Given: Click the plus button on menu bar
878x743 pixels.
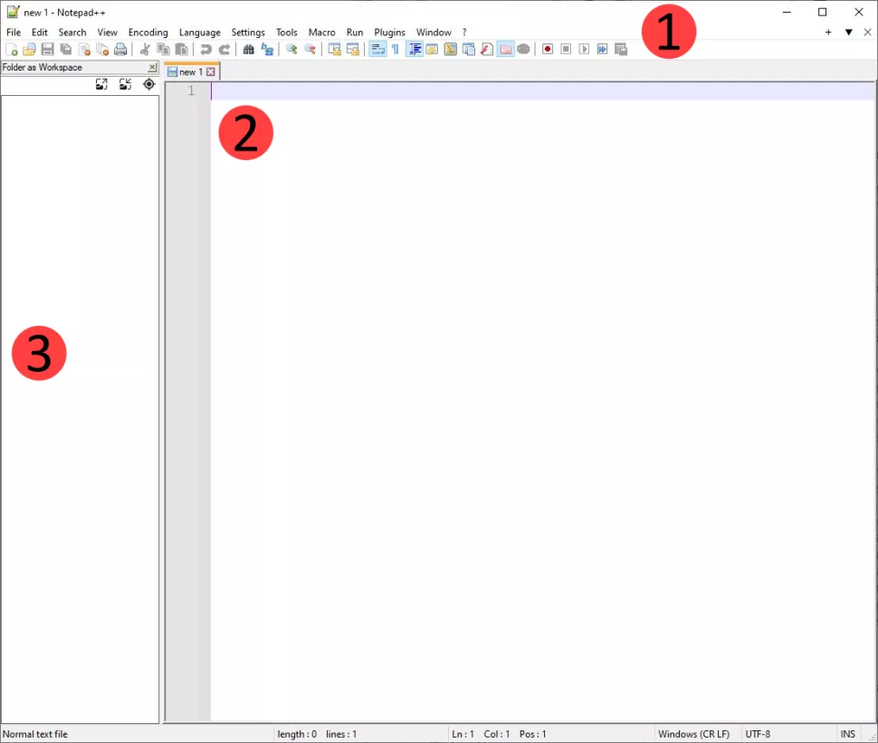Looking at the screenshot, I should click(x=828, y=33).
